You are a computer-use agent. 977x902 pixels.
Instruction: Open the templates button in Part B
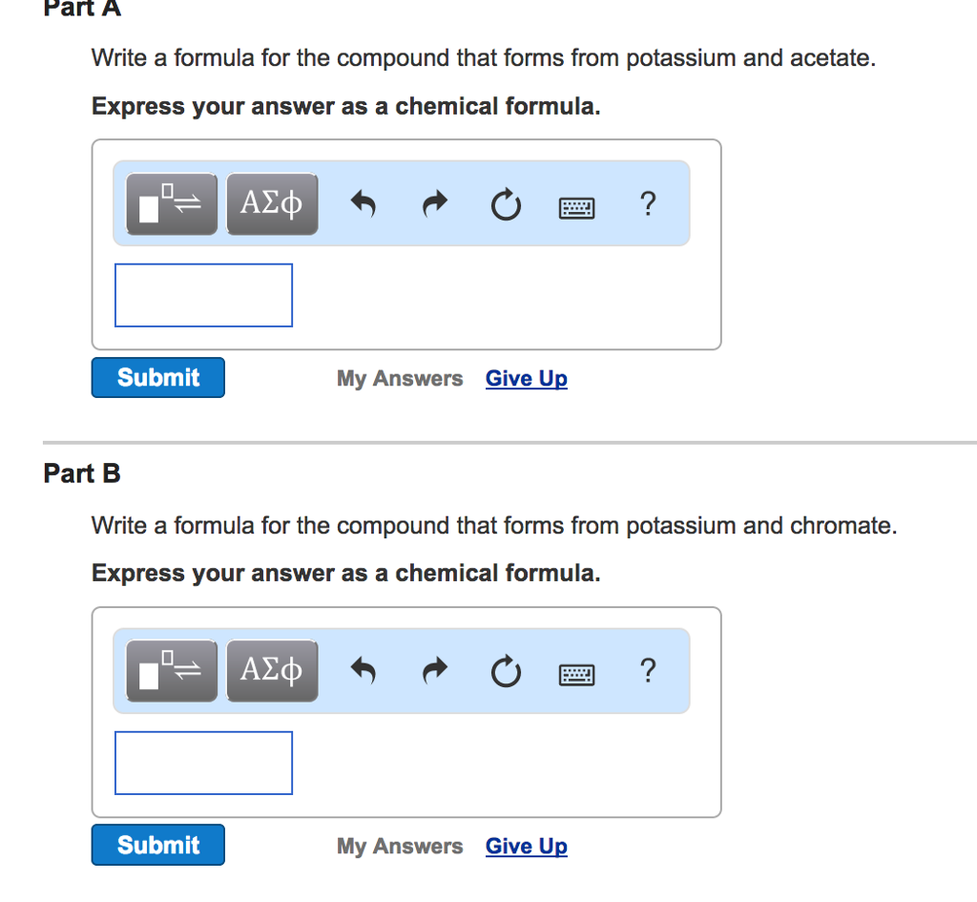click(x=172, y=671)
